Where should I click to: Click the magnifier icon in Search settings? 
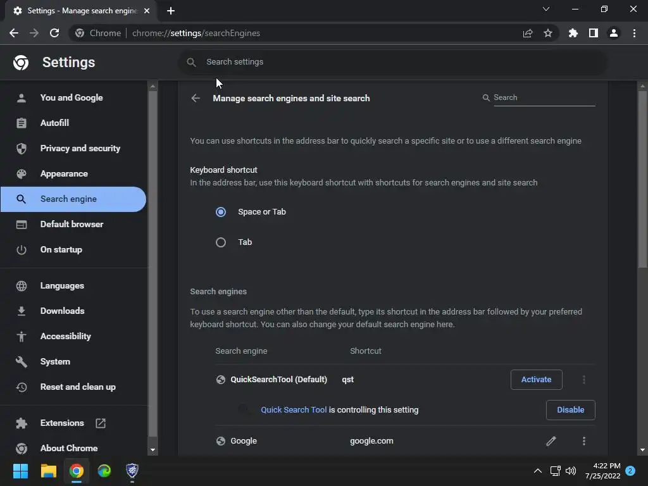[x=191, y=62]
